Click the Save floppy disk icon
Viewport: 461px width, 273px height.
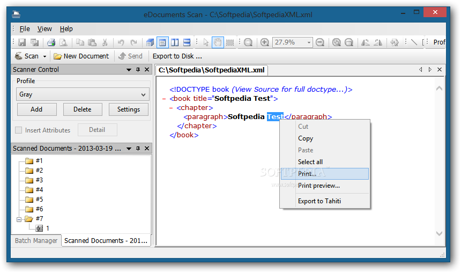tap(22, 42)
